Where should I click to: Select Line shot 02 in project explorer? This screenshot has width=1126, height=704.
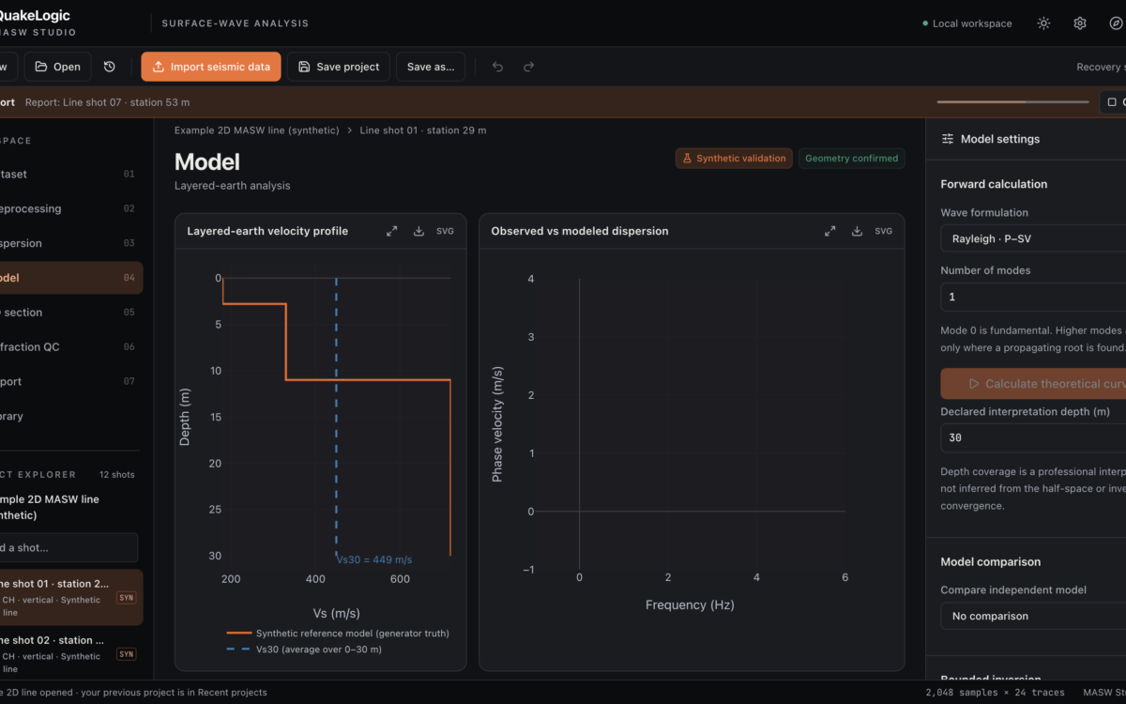point(71,653)
